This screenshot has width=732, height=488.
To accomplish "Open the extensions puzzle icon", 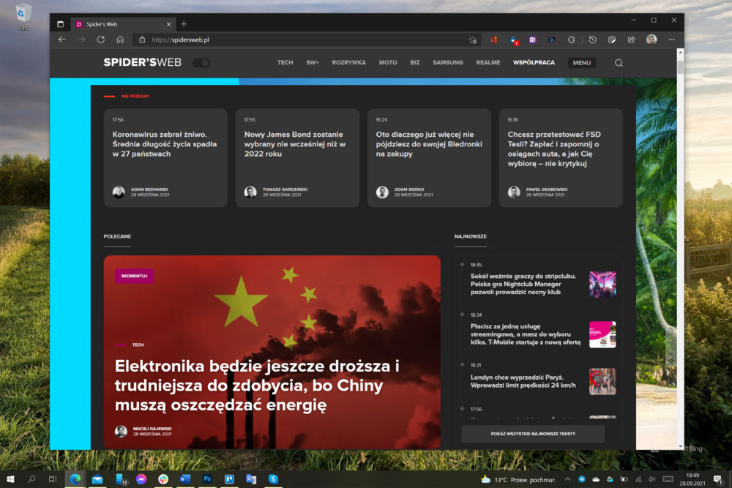I will point(571,40).
